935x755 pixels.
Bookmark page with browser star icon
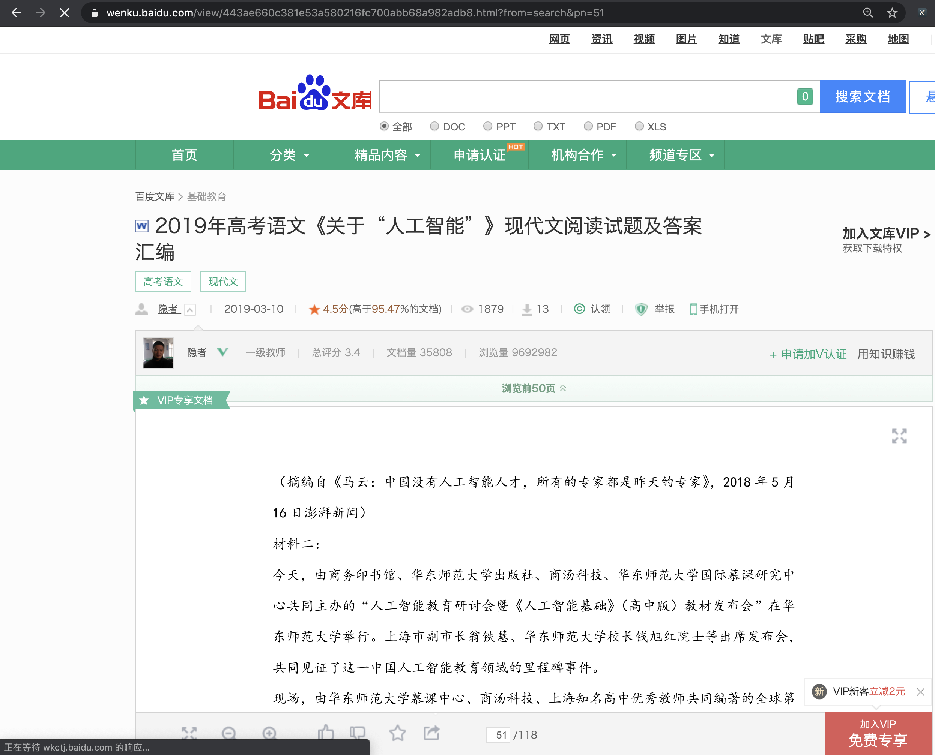(892, 13)
